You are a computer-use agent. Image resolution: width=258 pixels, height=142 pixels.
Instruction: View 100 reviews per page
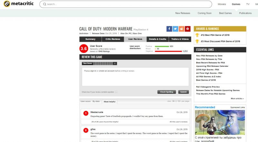[x=179, y=101]
